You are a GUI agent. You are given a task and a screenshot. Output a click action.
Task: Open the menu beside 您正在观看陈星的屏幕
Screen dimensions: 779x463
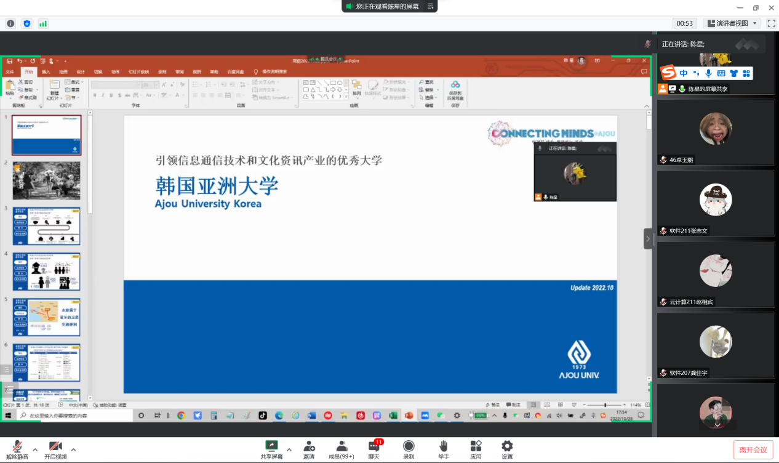pos(431,6)
